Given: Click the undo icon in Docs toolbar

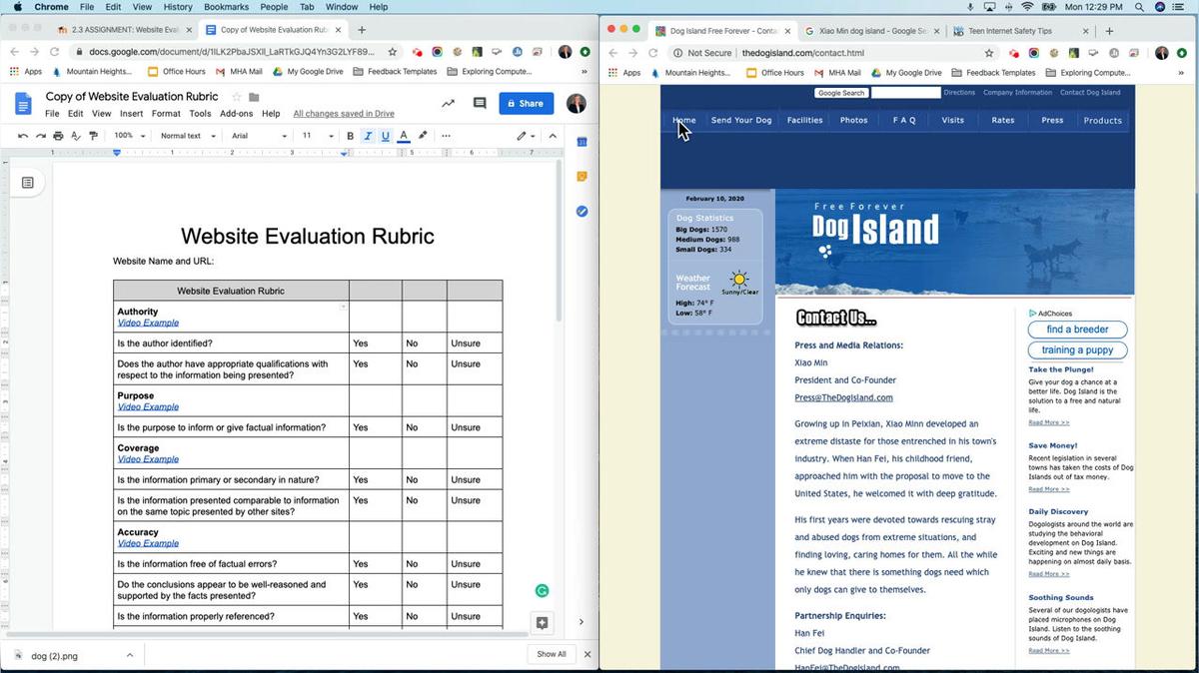Looking at the screenshot, I should [23, 136].
